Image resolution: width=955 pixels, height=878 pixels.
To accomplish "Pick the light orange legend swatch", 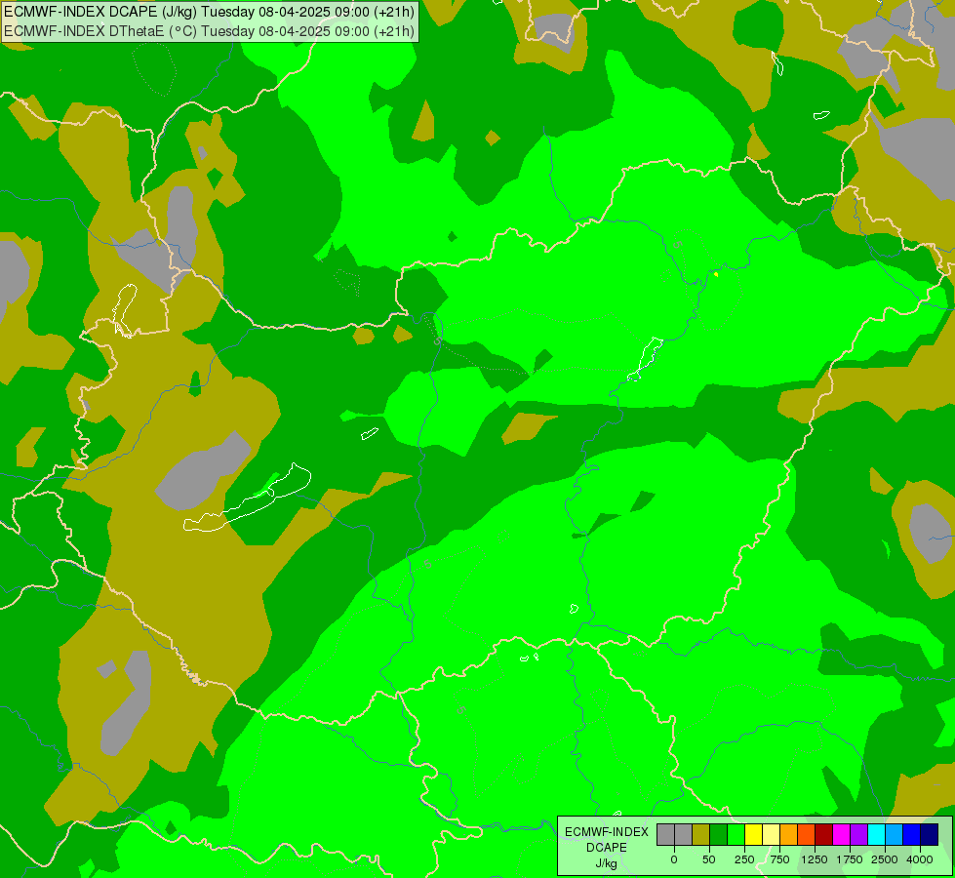I will [789, 834].
